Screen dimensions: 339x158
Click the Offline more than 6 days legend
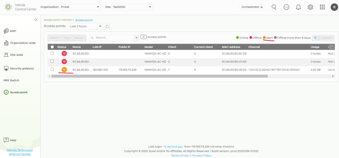point(292,38)
